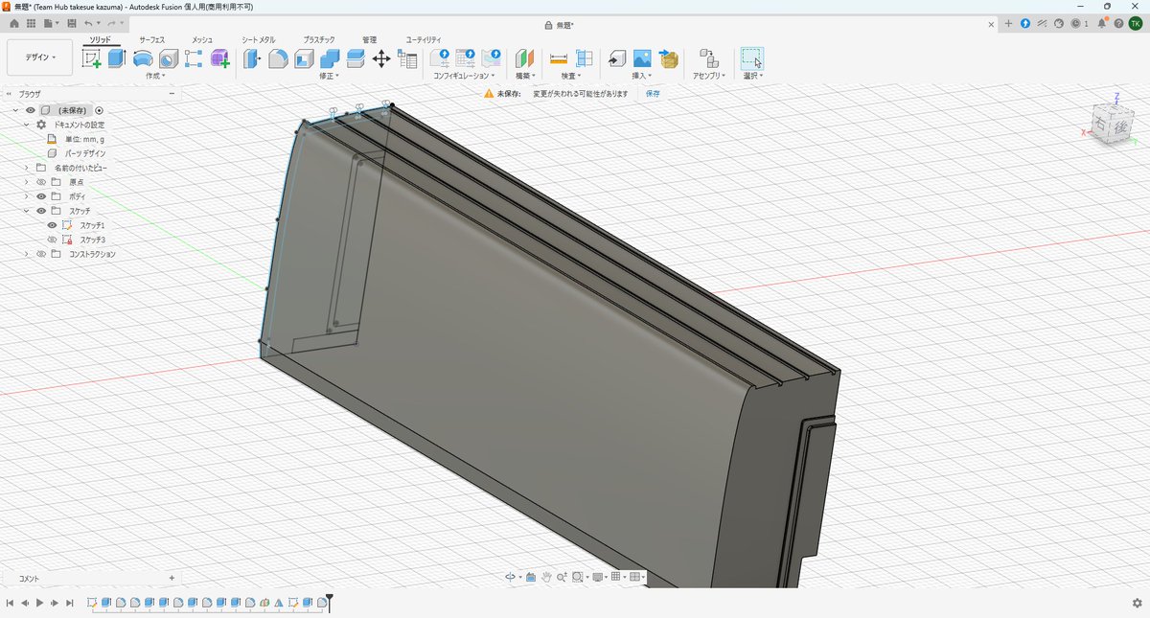
Task: Show the コンストラクション folder via eye icon
Action: (41, 254)
